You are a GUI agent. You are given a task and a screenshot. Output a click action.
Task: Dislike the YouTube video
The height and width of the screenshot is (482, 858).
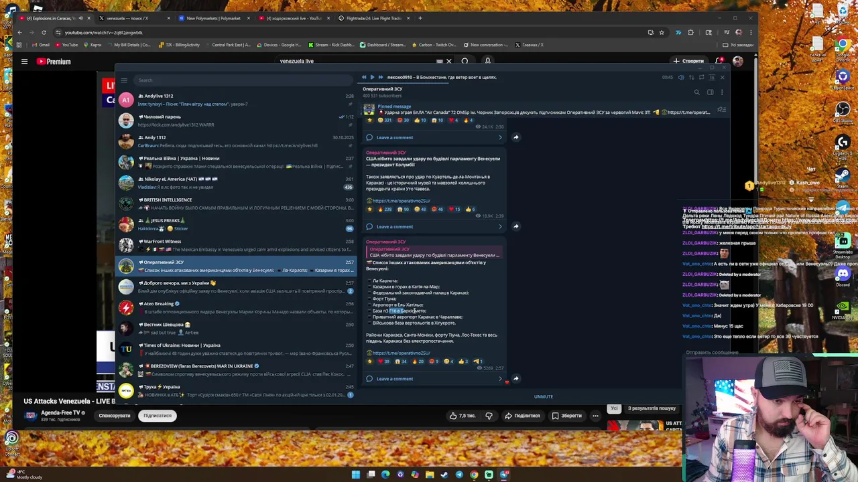tap(489, 416)
